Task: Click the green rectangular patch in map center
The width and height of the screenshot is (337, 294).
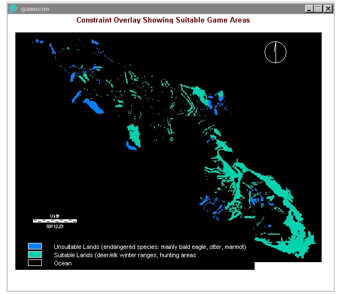Action: point(134,134)
